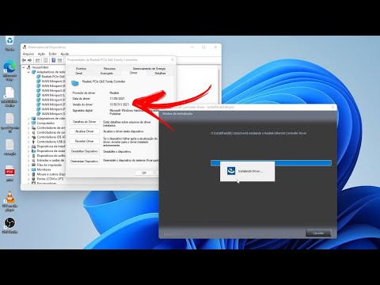Click the Adaptadores de vídeo display icon

pos(33,119)
